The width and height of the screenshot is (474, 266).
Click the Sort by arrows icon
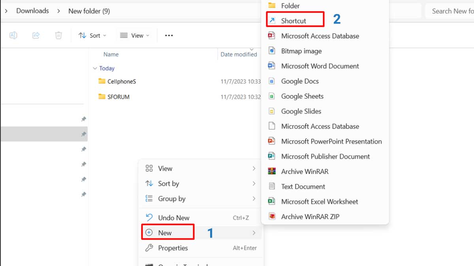(x=149, y=184)
